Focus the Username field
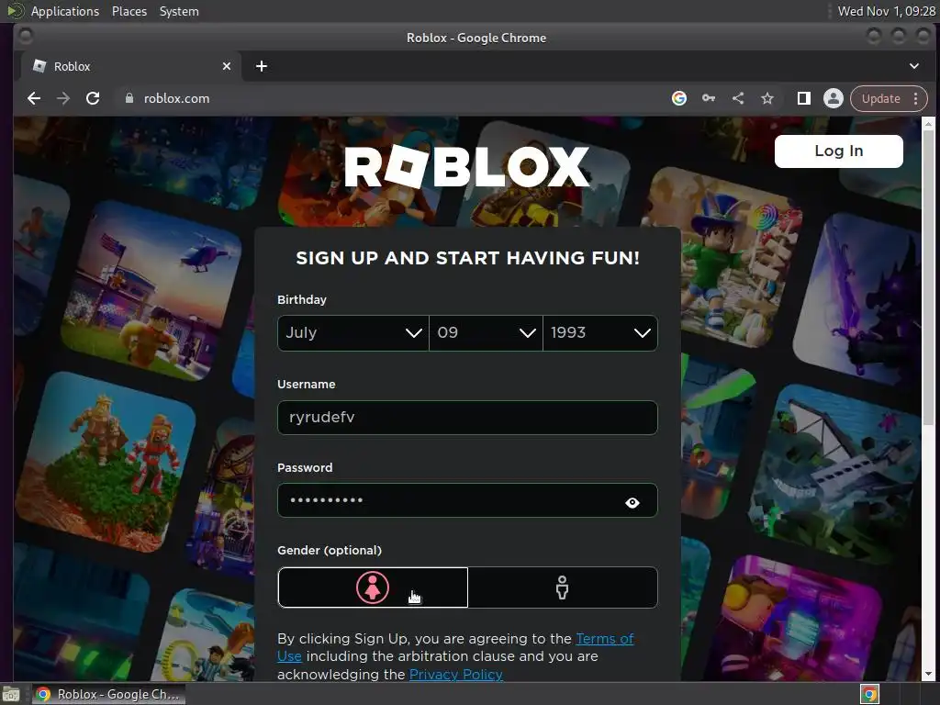The width and height of the screenshot is (940, 705). pyautogui.click(x=467, y=418)
